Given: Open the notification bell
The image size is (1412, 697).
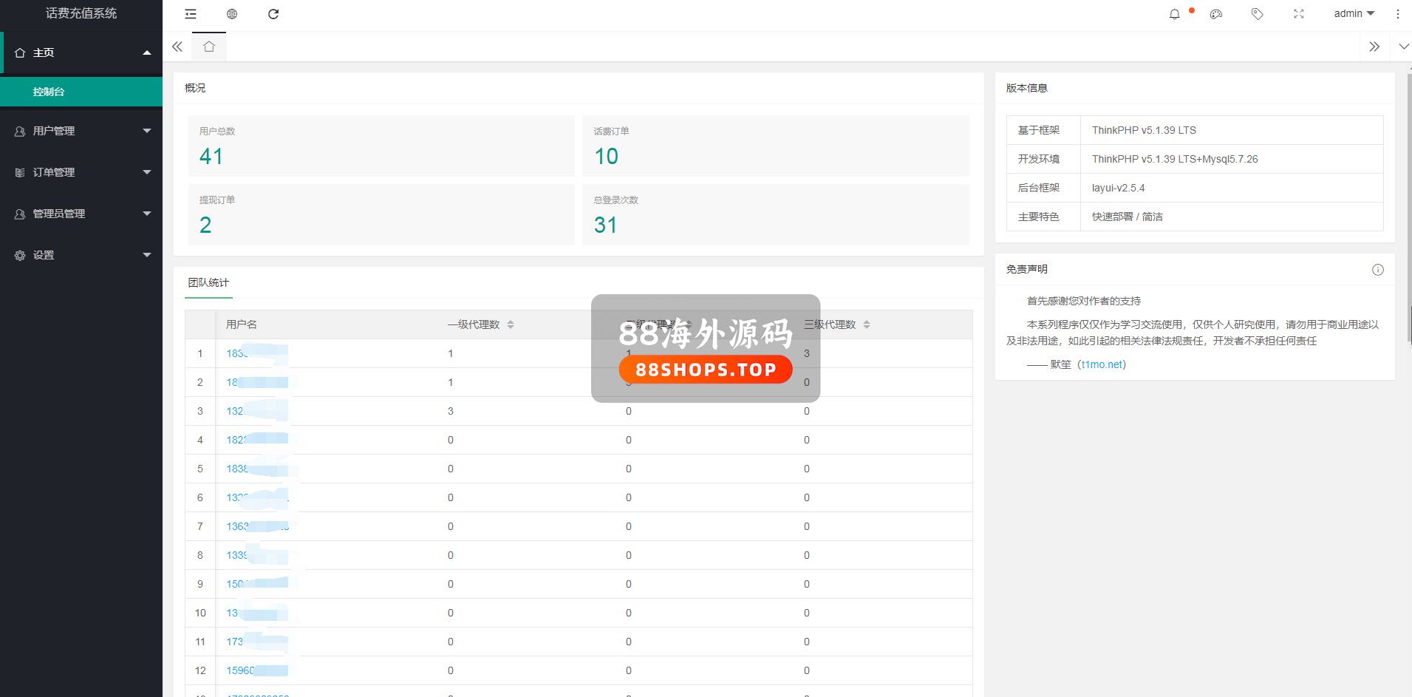Looking at the screenshot, I should tap(1174, 14).
